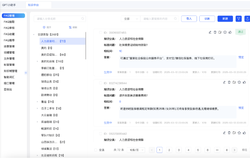Click the filter funnel icon button
The height and width of the screenshot is (159, 250).
tap(239, 19)
